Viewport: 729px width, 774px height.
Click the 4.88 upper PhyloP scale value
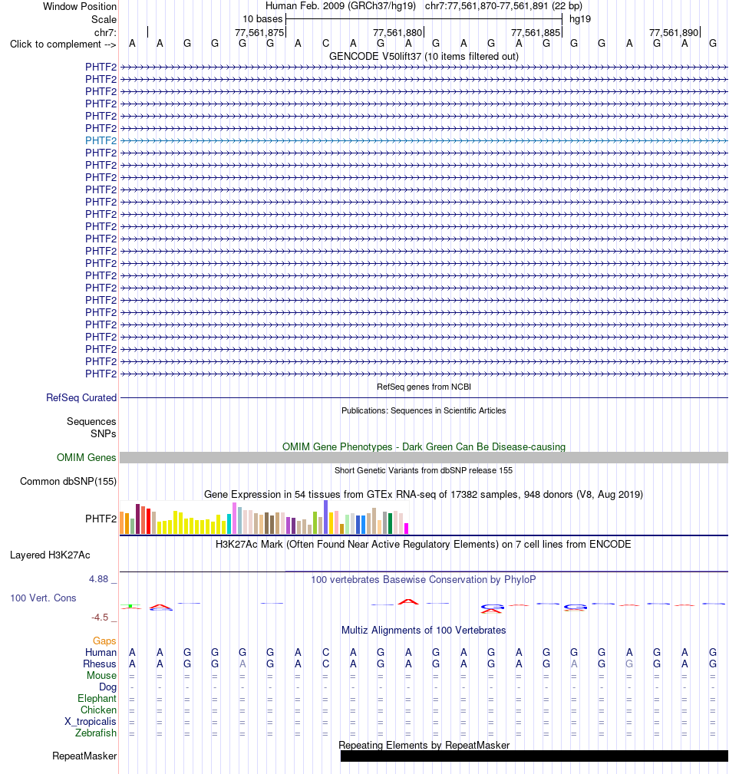pos(99,579)
